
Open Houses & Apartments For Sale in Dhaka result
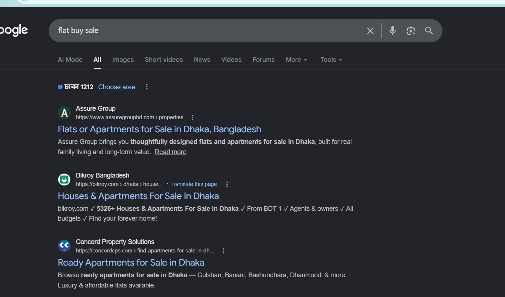click(138, 196)
